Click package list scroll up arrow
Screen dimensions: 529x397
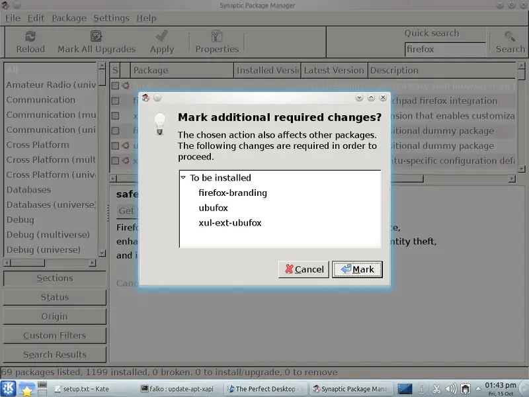click(x=521, y=66)
